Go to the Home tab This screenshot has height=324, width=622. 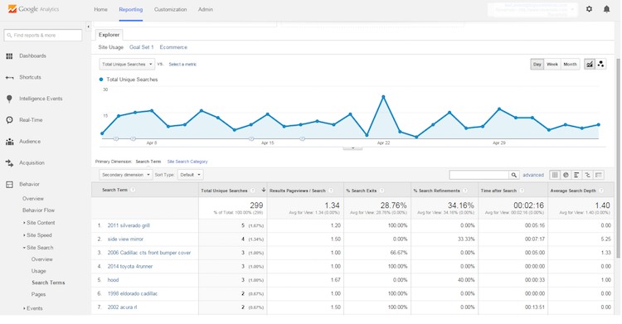pyautogui.click(x=100, y=9)
